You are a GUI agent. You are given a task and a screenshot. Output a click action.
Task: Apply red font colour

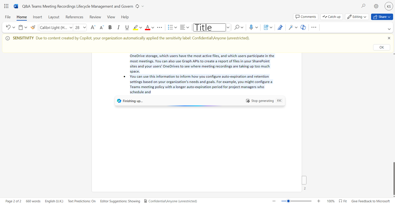click(148, 27)
